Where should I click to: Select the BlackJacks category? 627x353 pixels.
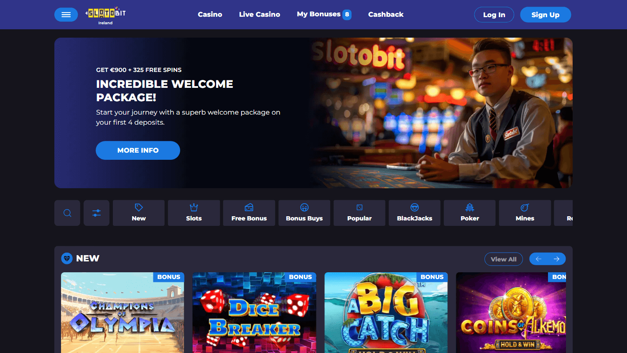pyautogui.click(x=415, y=213)
